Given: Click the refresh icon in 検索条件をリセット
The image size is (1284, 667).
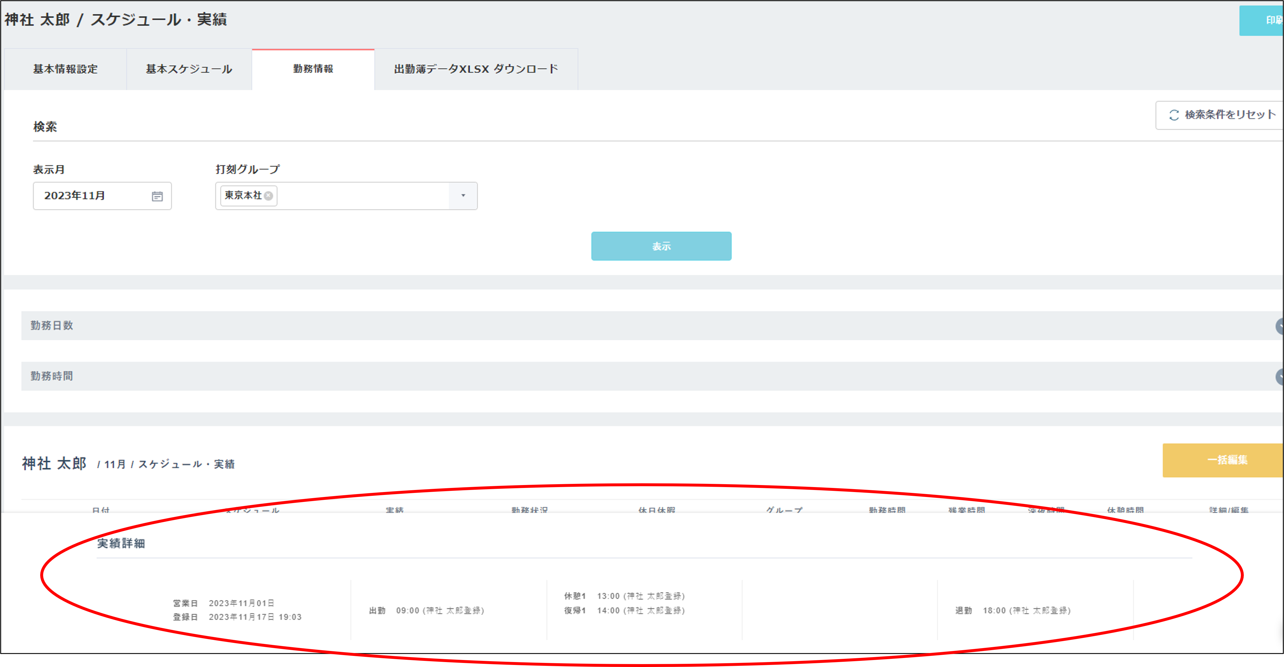Looking at the screenshot, I should click(x=1174, y=115).
